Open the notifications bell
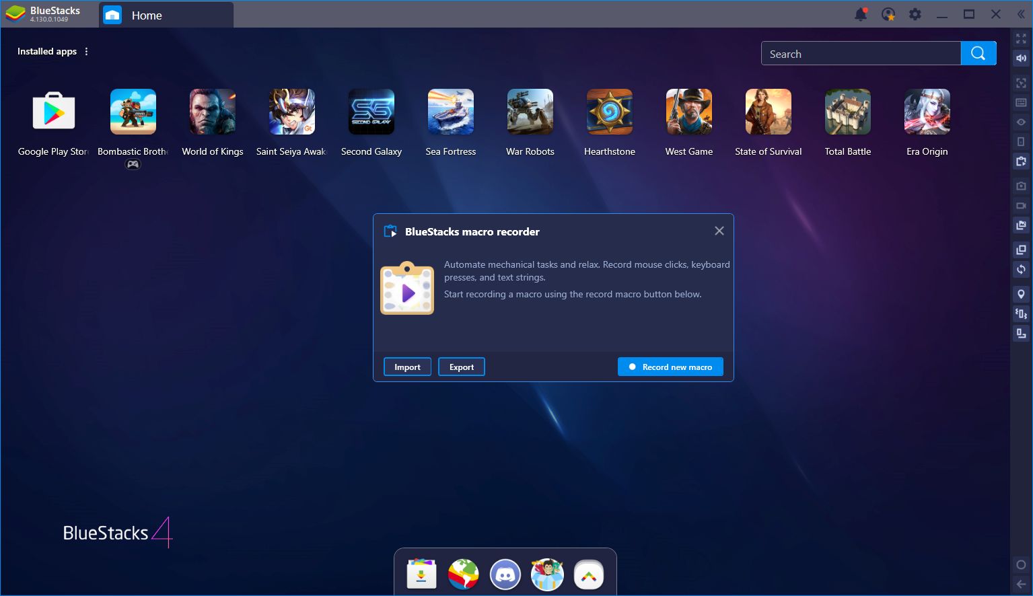This screenshot has width=1033, height=596. click(x=861, y=14)
